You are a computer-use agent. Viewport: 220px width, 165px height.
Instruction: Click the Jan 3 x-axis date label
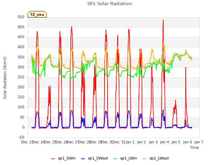pos(153,142)
